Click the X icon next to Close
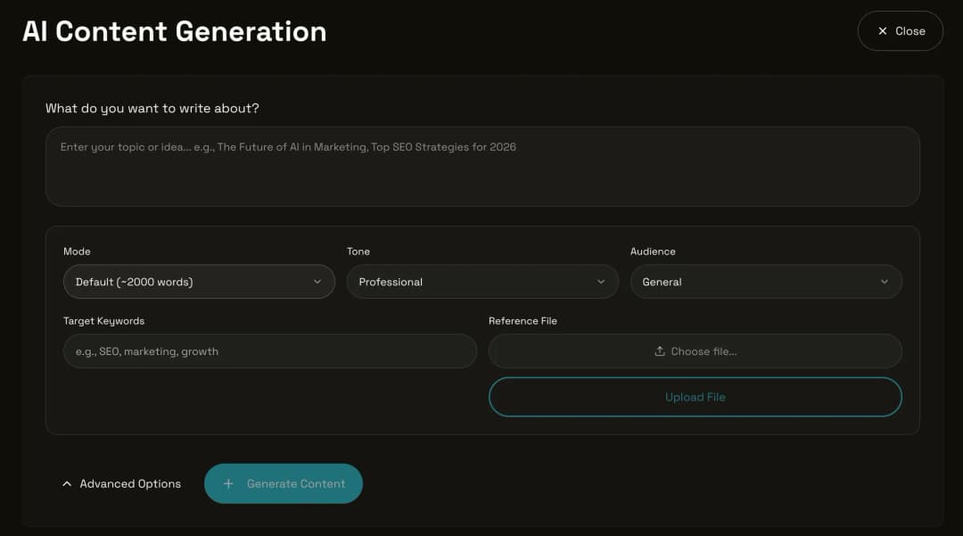 click(x=881, y=30)
